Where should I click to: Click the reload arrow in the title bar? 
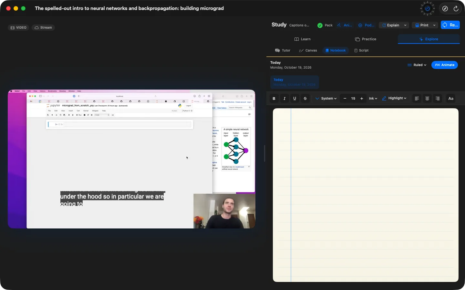(x=456, y=9)
